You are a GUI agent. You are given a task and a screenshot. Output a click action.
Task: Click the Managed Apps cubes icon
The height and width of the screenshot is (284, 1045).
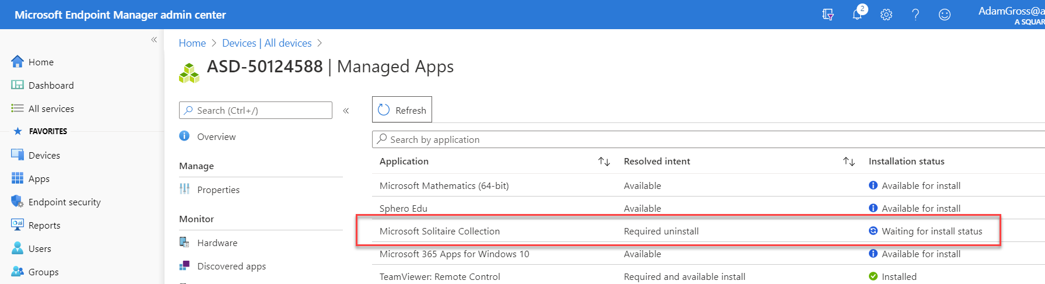189,73
